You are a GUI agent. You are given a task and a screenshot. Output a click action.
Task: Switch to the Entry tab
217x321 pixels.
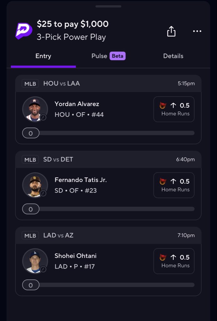pos(43,56)
